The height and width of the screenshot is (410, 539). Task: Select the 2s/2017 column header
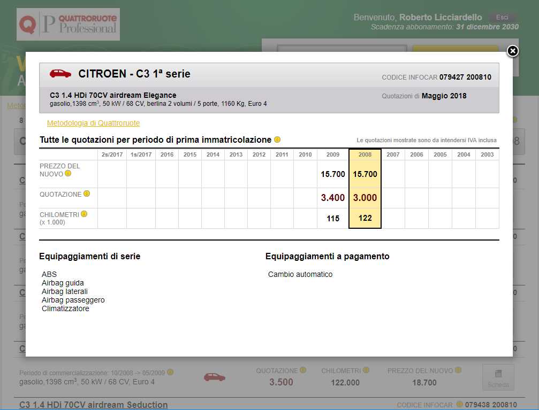[x=112, y=154]
